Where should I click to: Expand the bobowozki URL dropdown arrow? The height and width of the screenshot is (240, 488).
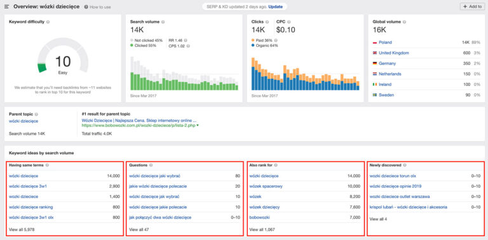click(x=198, y=126)
